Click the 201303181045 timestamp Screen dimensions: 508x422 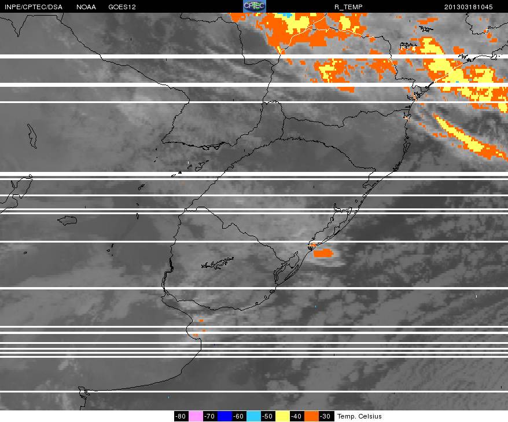click(x=469, y=7)
